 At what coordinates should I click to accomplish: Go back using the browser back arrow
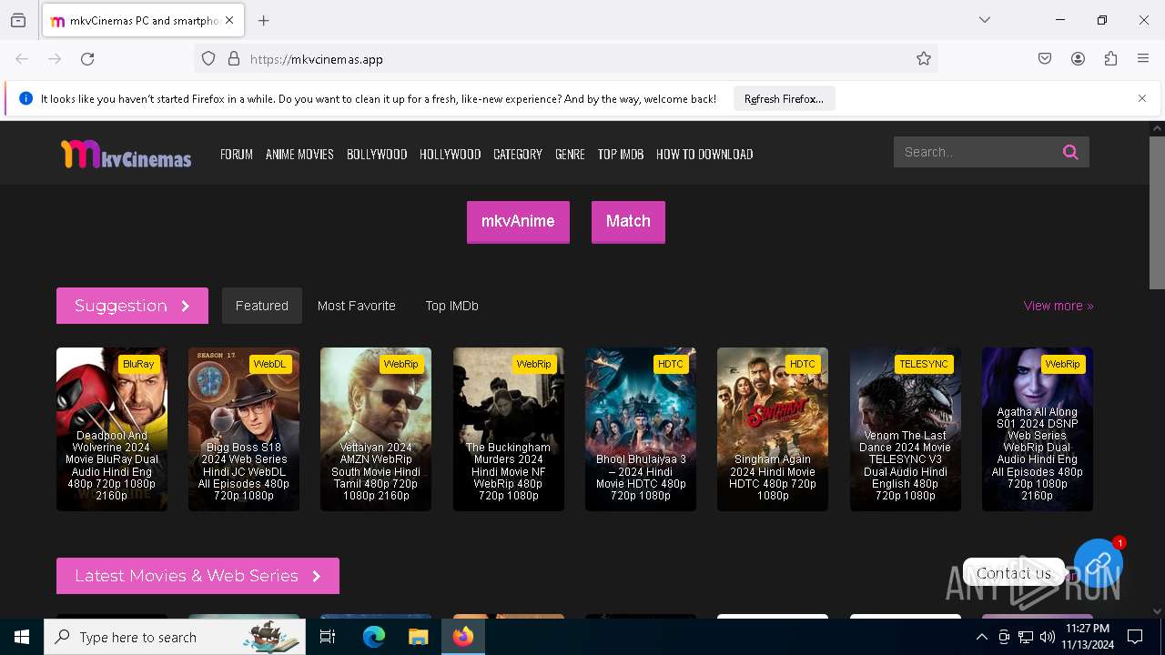pos(22,59)
